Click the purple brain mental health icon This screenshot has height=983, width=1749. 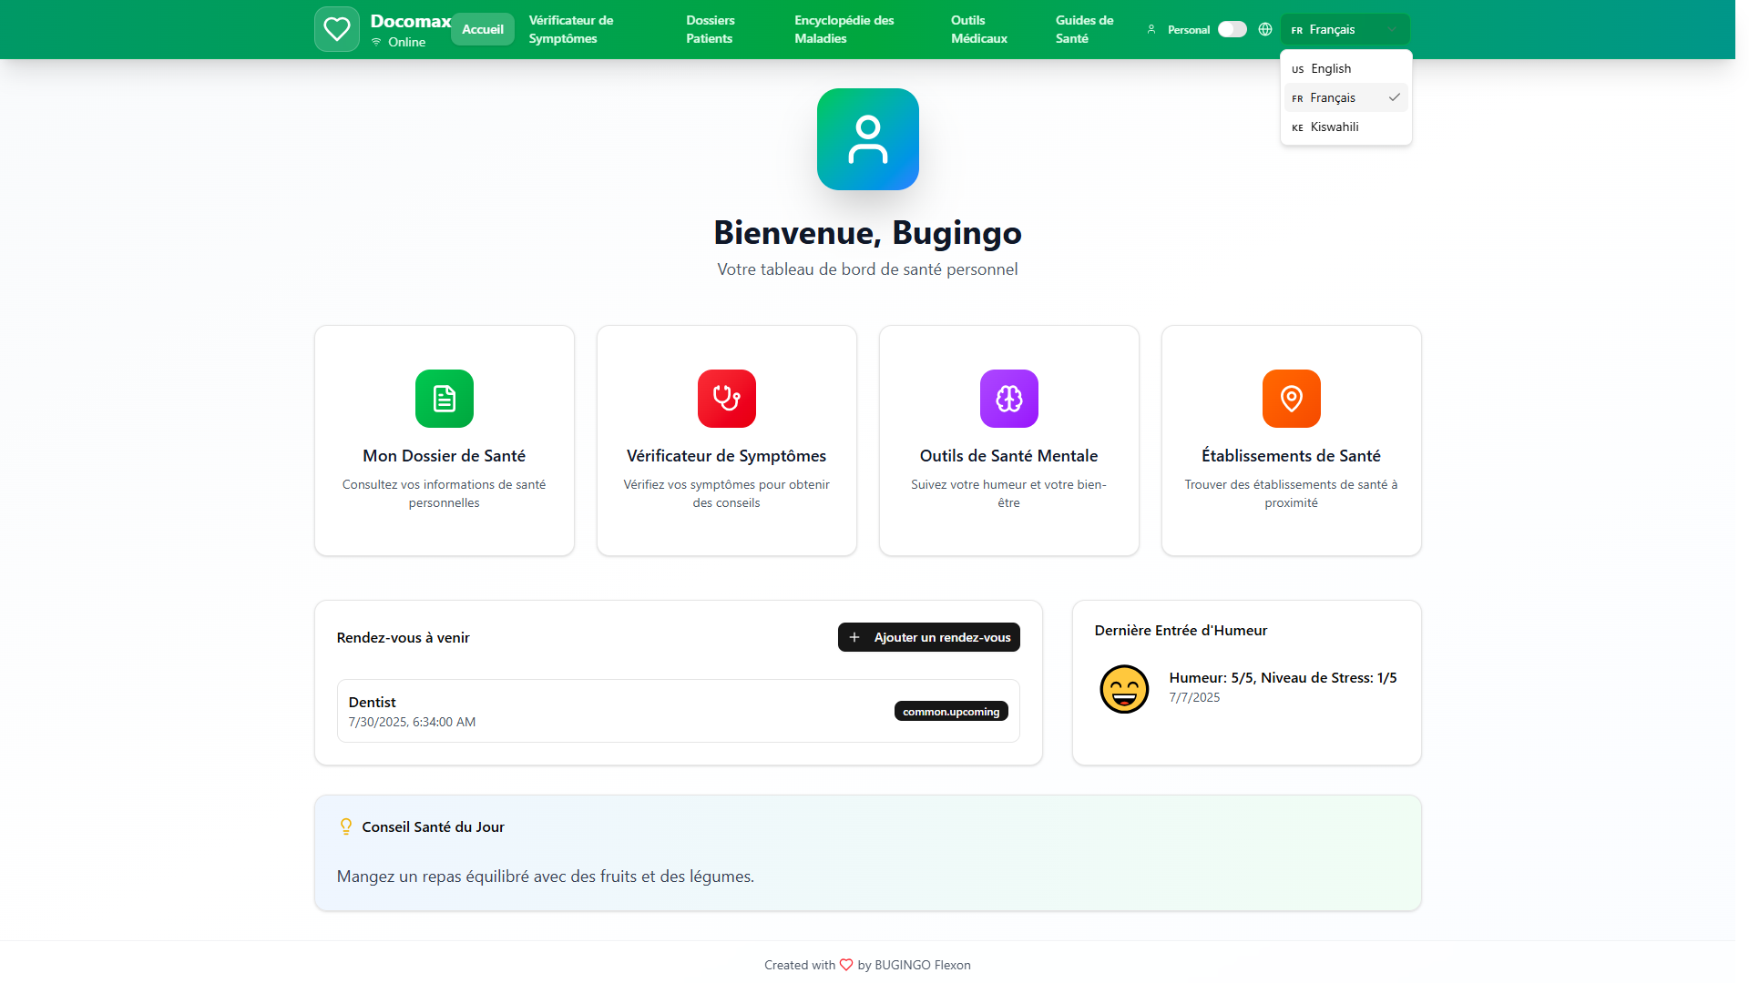(x=1008, y=399)
